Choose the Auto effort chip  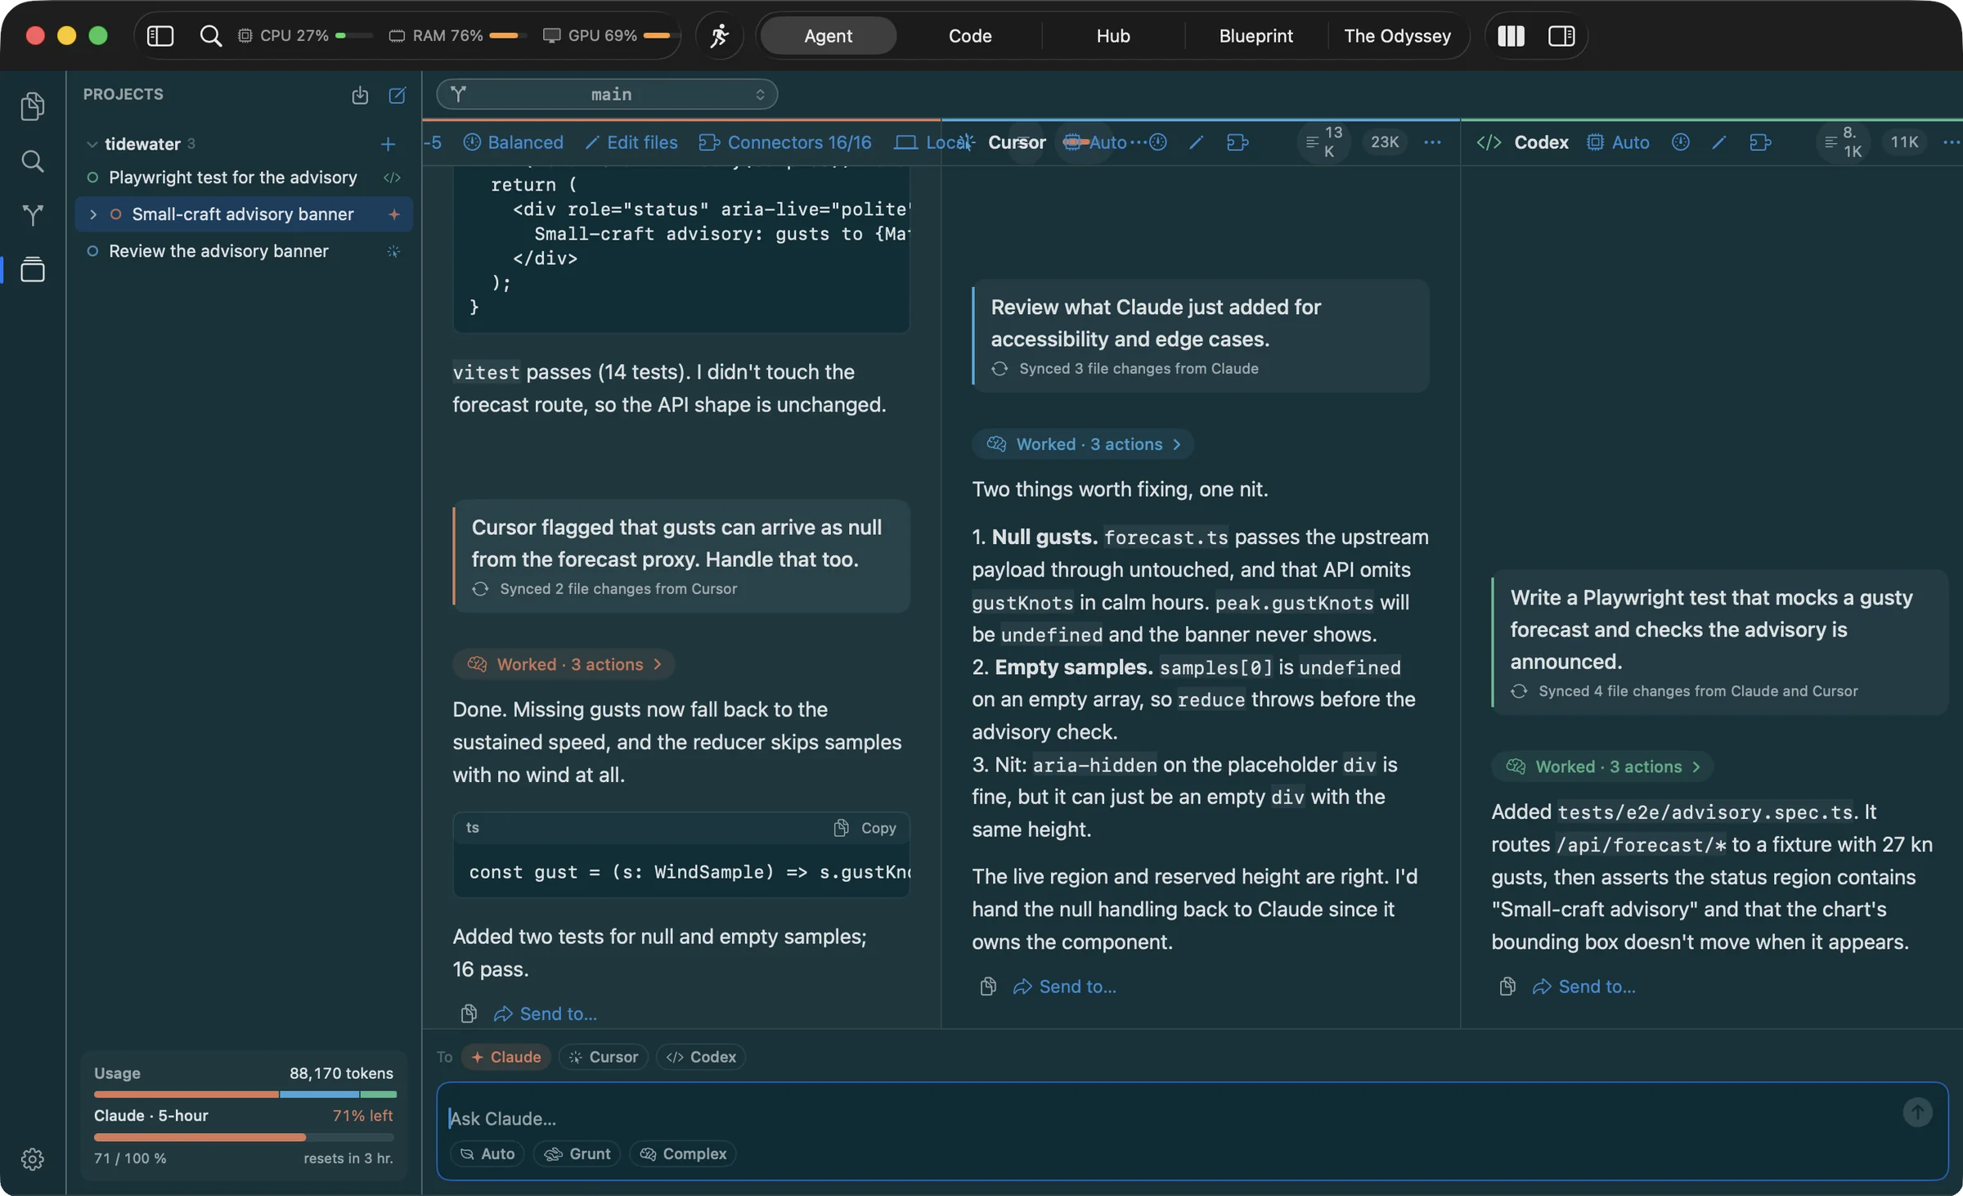(487, 1153)
